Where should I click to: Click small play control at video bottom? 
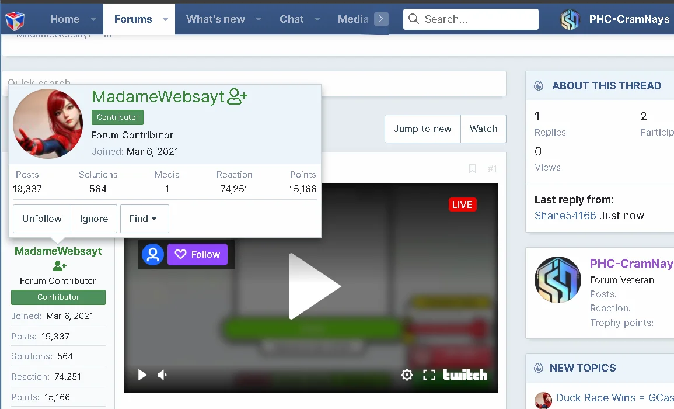[x=142, y=375]
